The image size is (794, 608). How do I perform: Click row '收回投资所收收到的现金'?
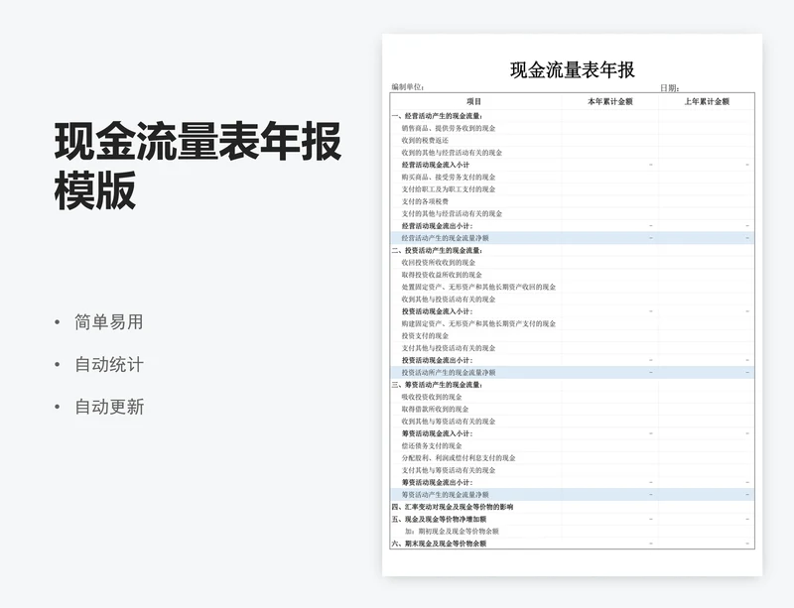click(573, 262)
